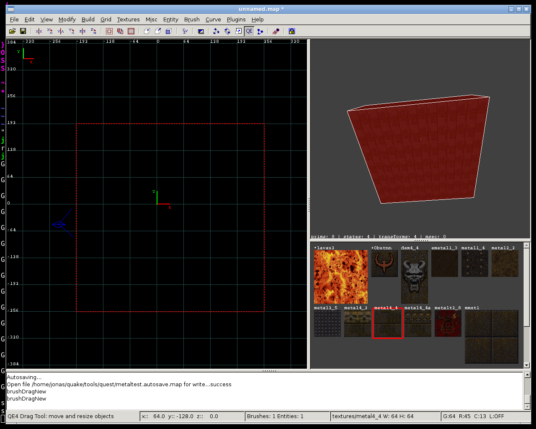Viewport: 536px width, 429px height.
Task: Click the XY change views icon
Action: tap(185, 31)
